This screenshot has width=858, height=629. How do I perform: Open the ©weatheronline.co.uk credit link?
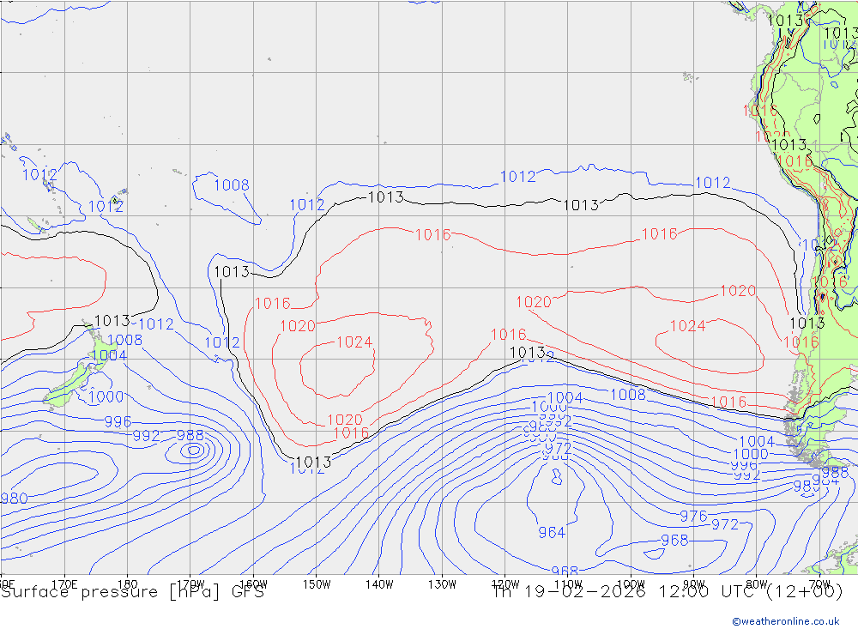pyautogui.click(x=786, y=621)
